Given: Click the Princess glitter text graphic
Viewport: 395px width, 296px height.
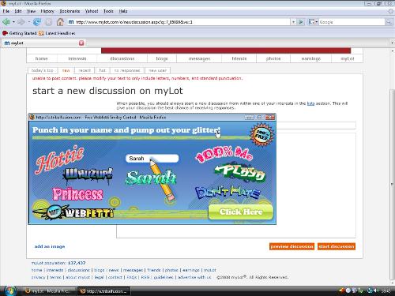Looking at the screenshot, I should coord(77,194).
